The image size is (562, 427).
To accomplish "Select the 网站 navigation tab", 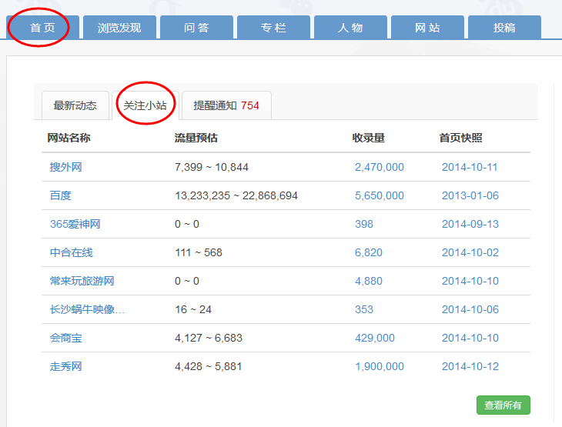I will pyautogui.click(x=427, y=27).
